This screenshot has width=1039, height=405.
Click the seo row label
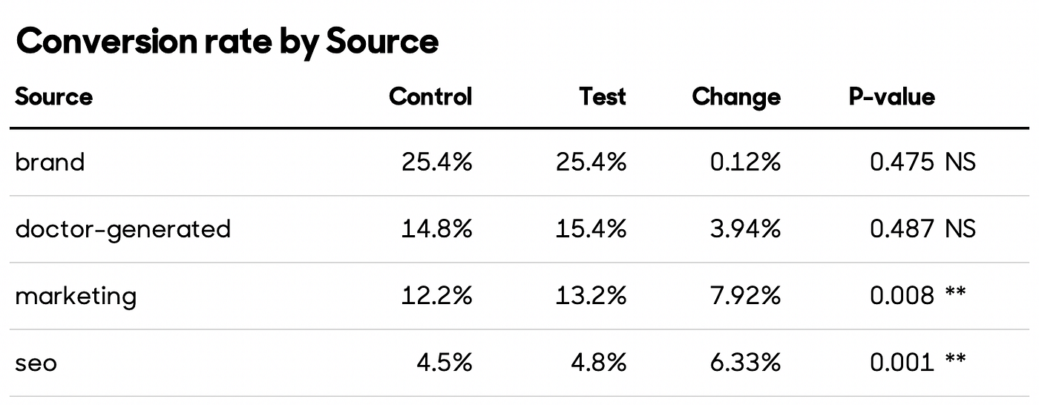click(x=36, y=363)
